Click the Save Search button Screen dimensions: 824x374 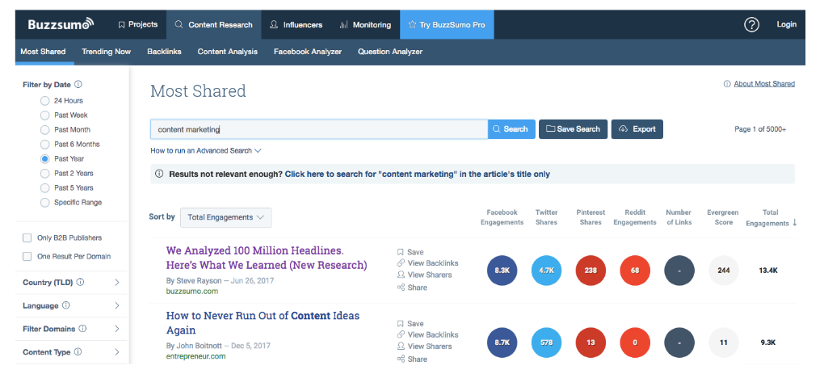573,129
